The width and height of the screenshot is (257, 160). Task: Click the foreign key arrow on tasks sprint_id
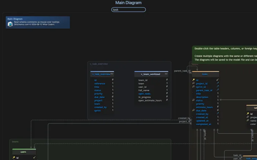(217, 86)
